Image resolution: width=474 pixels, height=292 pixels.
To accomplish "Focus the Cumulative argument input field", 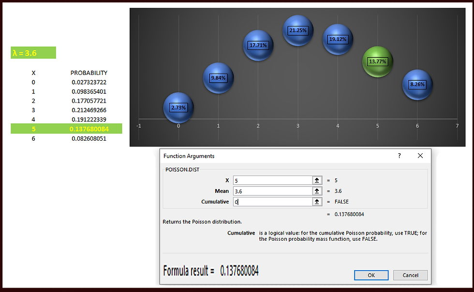I will (x=273, y=202).
